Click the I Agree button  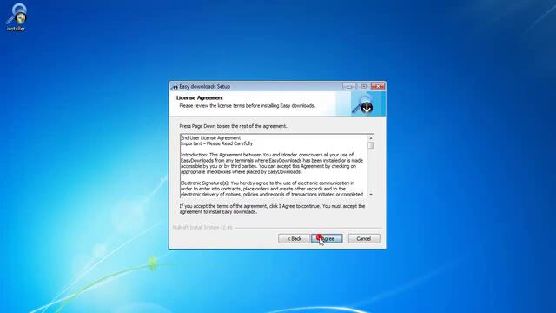point(327,238)
